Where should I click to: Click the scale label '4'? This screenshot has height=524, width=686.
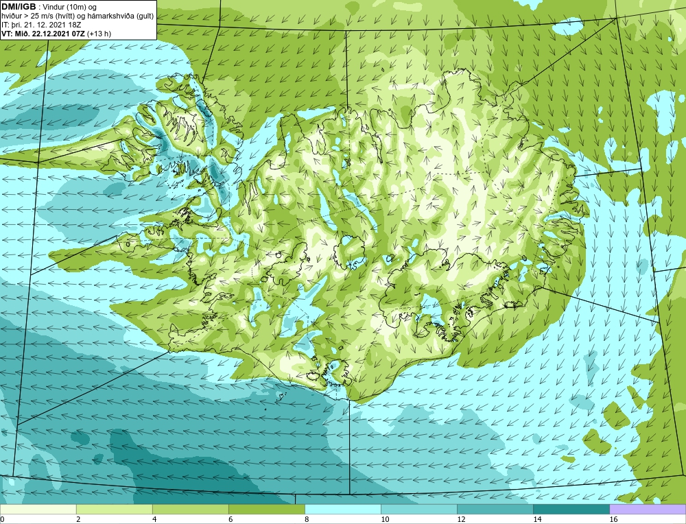[x=154, y=519]
